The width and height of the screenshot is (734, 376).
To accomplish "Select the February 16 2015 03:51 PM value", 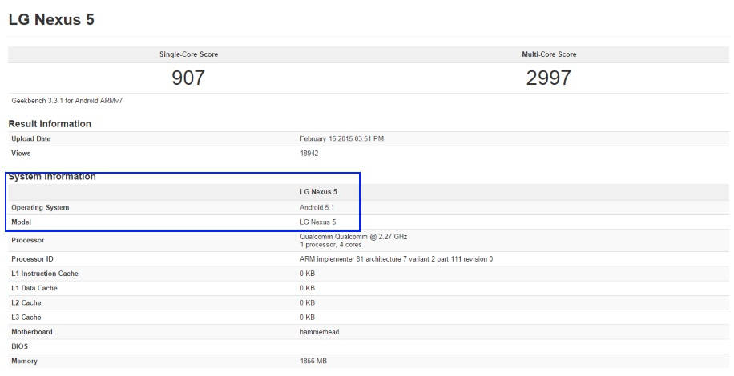I will [341, 138].
